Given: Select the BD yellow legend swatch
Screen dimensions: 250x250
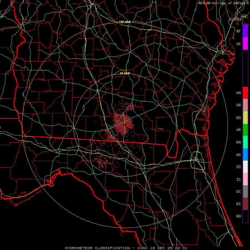Looking at the screenshot, I should (245, 117).
